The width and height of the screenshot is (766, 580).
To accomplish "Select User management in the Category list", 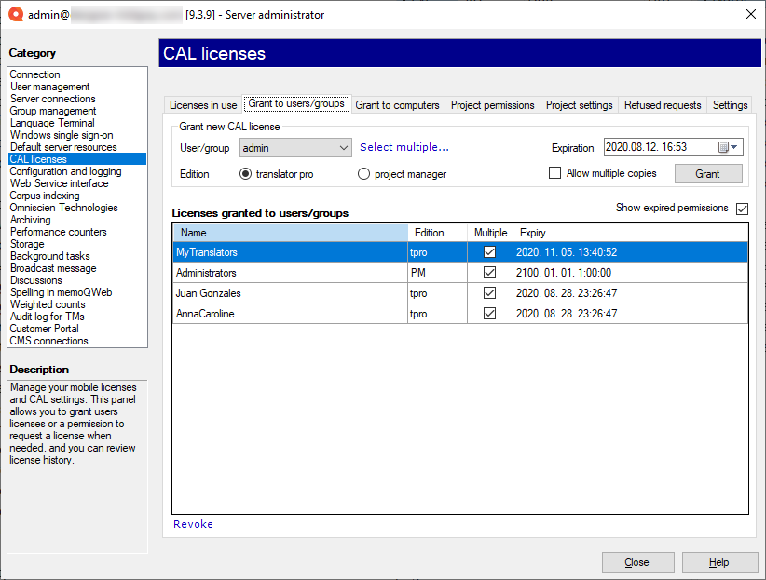I will pos(50,87).
